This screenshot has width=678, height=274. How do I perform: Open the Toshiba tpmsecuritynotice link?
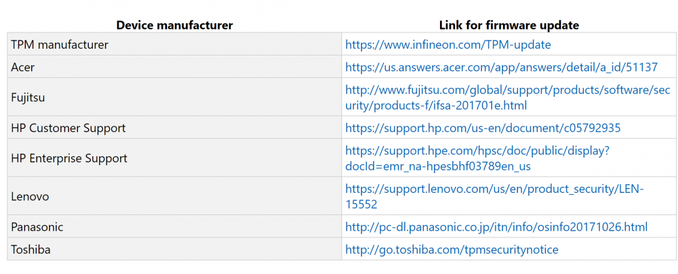[x=452, y=250]
